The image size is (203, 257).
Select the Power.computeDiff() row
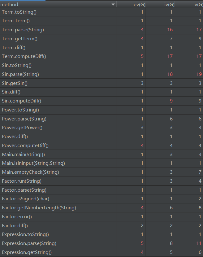(x=25, y=146)
